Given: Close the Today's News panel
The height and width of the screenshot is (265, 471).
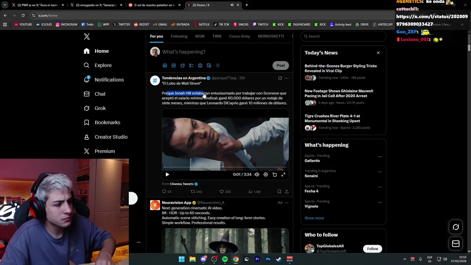Looking at the screenshot, I should [378, 53].
